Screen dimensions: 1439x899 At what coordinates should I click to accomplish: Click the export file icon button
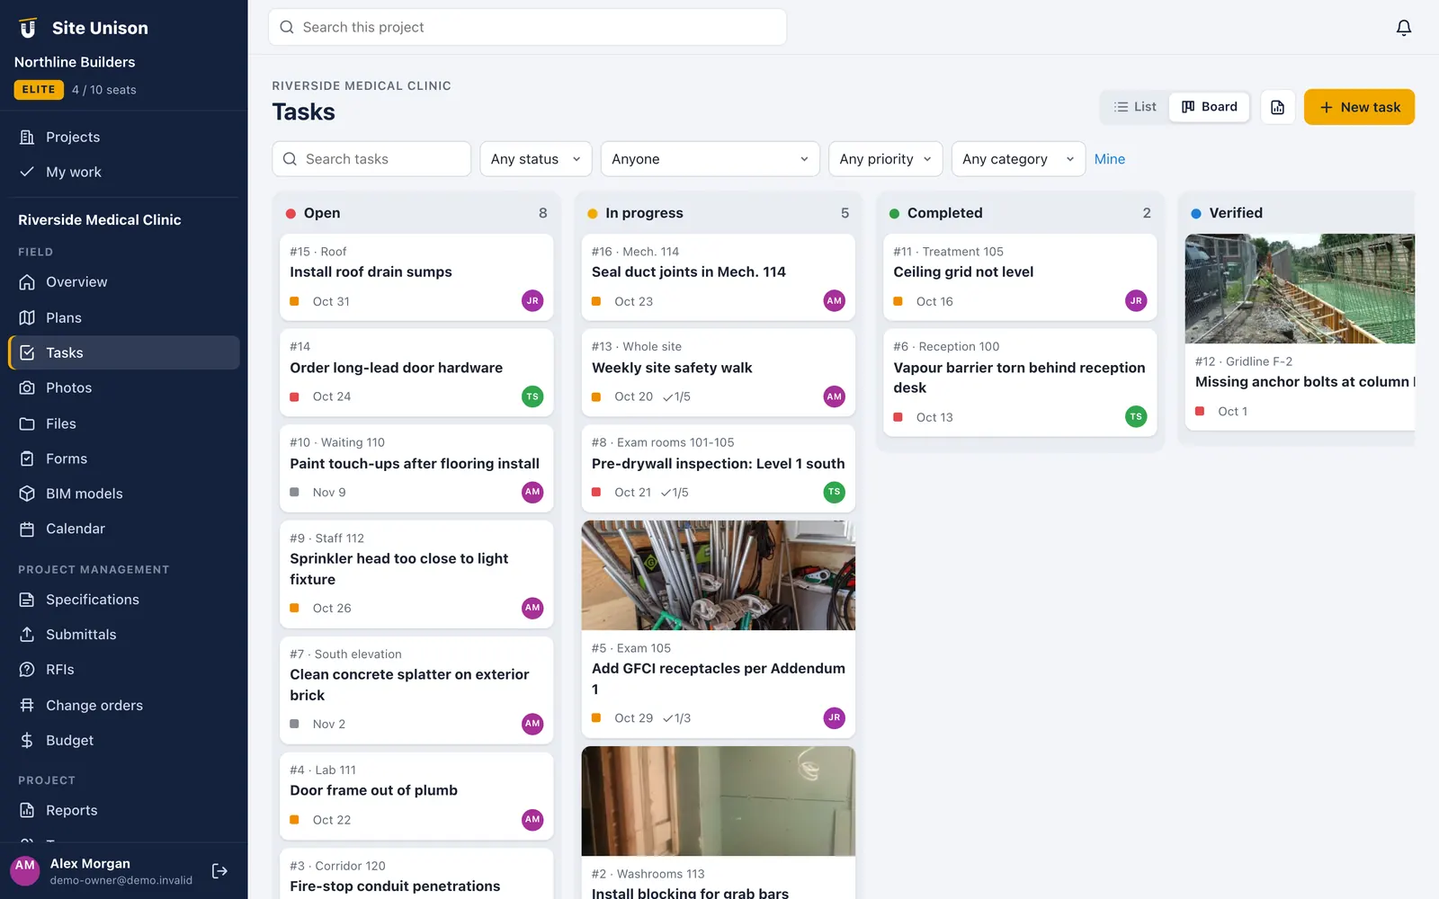click(x=1277, y=107)
